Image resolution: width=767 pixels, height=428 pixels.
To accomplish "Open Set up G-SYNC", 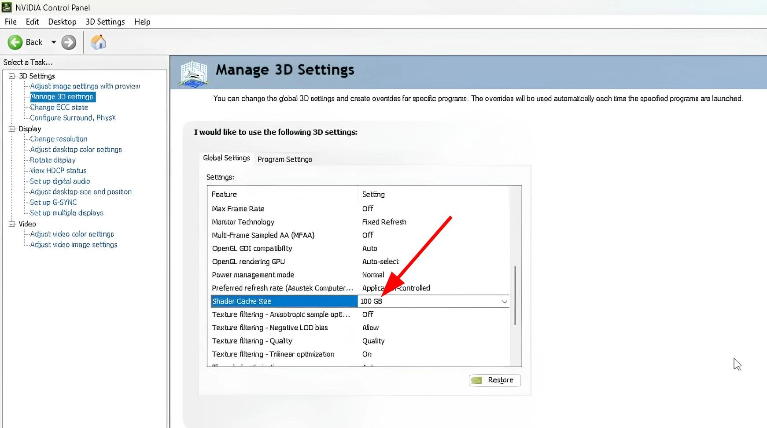I will point(53,203).
